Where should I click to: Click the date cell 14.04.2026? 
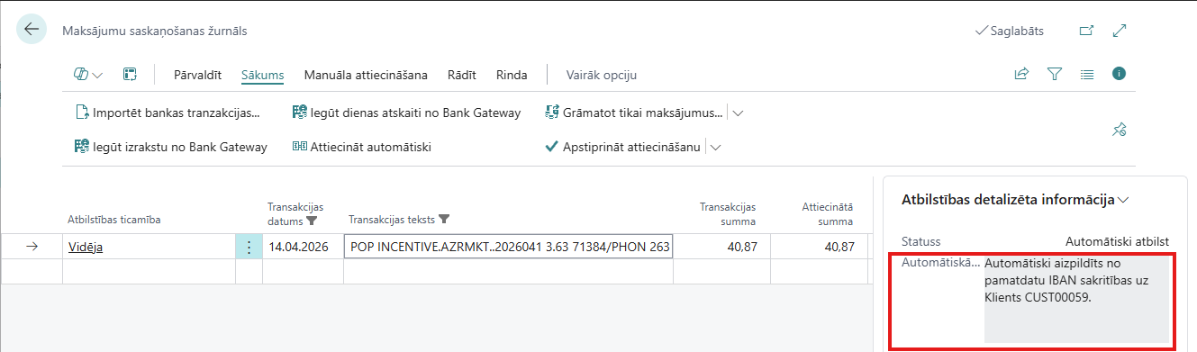tap(298, 247)
